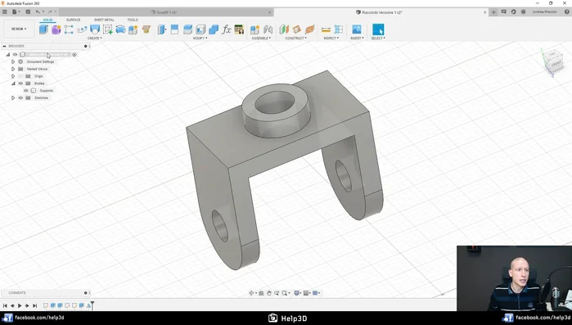Toggle the Sketches folder eye icon

pos(20,97)
